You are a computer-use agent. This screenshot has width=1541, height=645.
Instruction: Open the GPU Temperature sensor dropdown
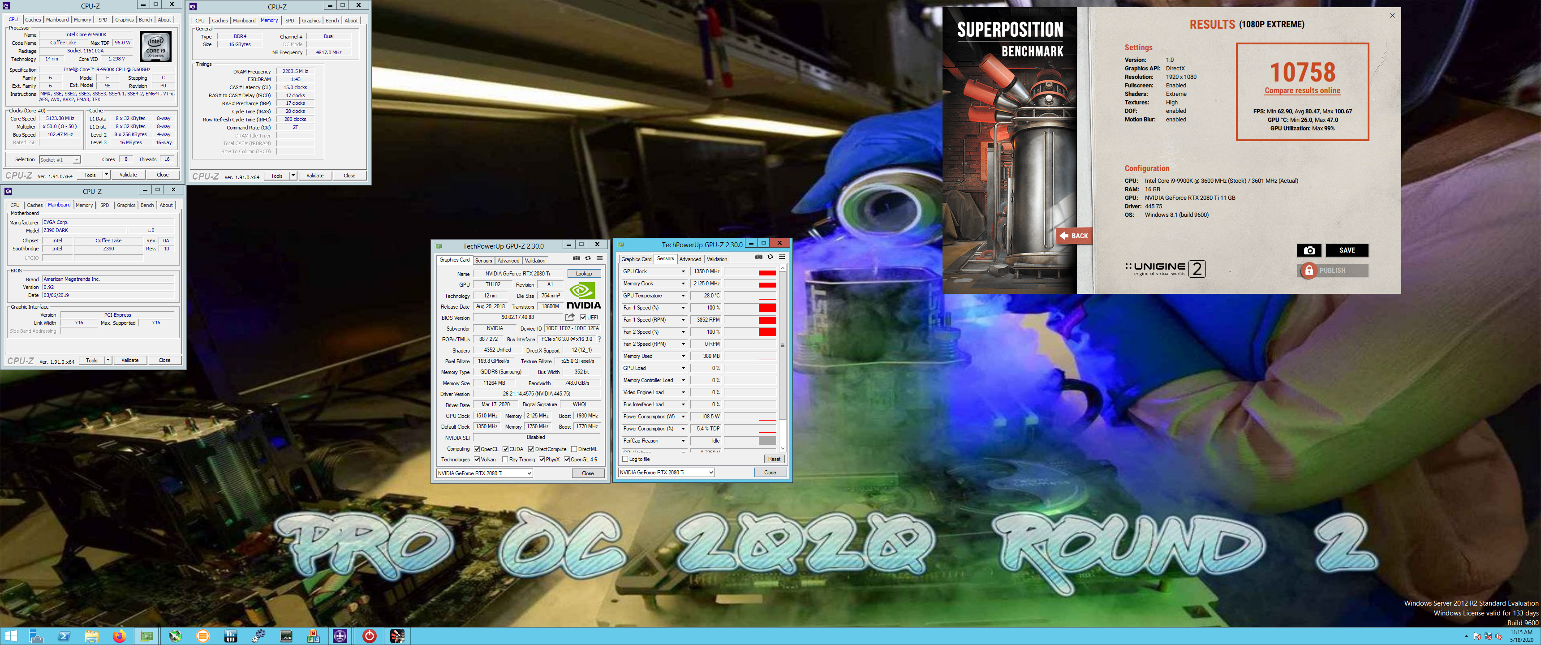click(683, 296)
